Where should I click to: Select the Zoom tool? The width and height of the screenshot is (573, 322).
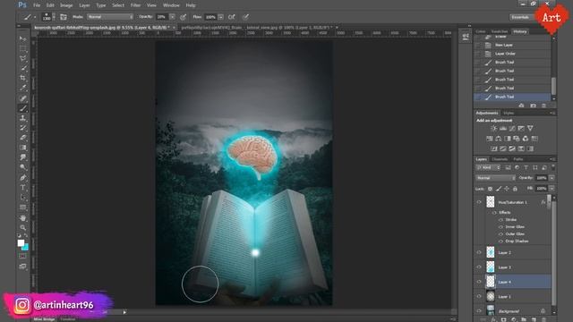coord(23,227)
